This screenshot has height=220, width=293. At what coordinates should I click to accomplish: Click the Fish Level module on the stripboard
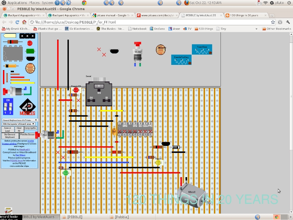(48, 135)
